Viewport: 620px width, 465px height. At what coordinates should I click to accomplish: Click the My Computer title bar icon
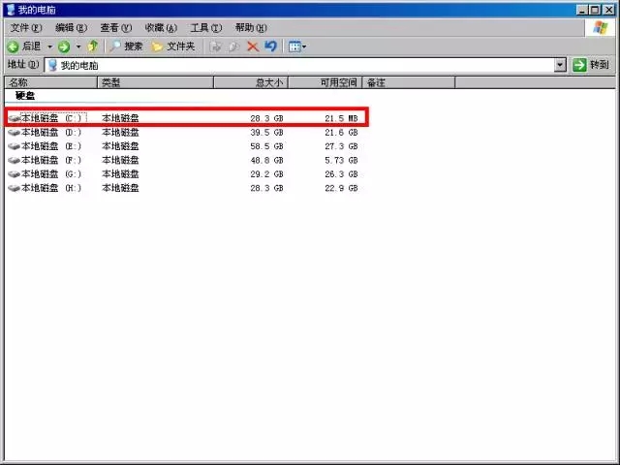coord(11,10)
